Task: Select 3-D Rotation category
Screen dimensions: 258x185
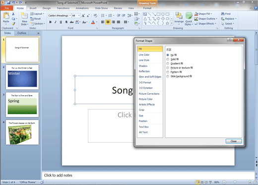Action: pos(146,88)
